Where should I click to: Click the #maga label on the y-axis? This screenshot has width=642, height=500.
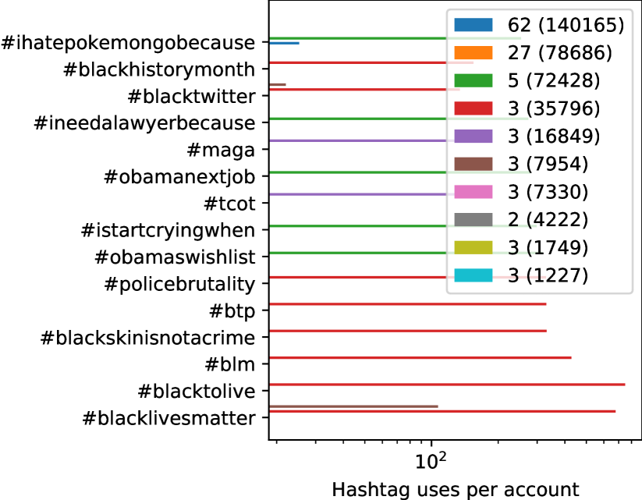[x=231, y=150]
